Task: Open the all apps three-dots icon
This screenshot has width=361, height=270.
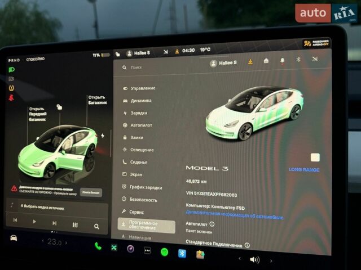Action: point(147,250)
